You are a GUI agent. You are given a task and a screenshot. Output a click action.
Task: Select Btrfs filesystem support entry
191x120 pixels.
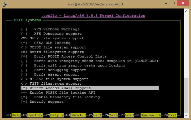tap(52, 52)
